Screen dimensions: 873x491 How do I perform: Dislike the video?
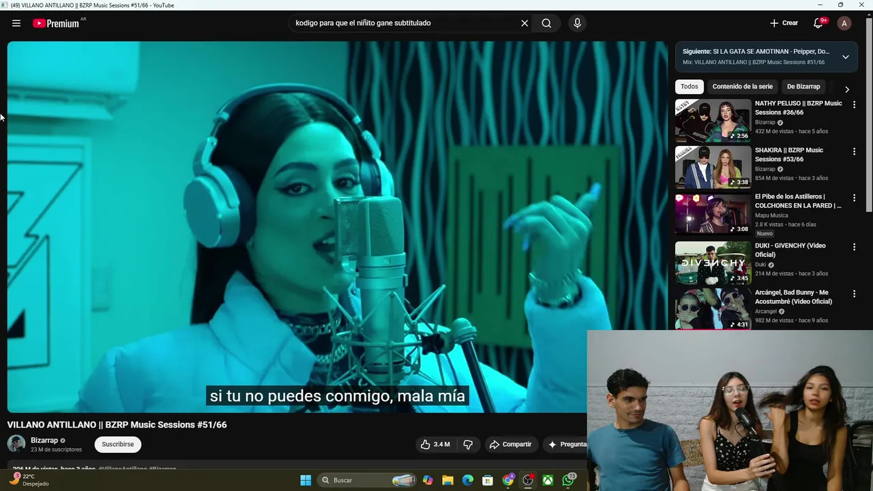468,444
